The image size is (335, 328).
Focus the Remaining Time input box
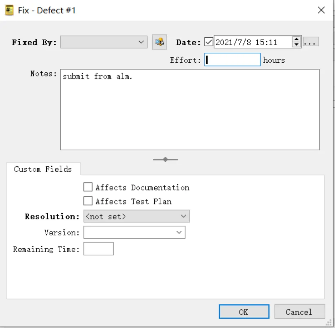(x=98, y=249)
